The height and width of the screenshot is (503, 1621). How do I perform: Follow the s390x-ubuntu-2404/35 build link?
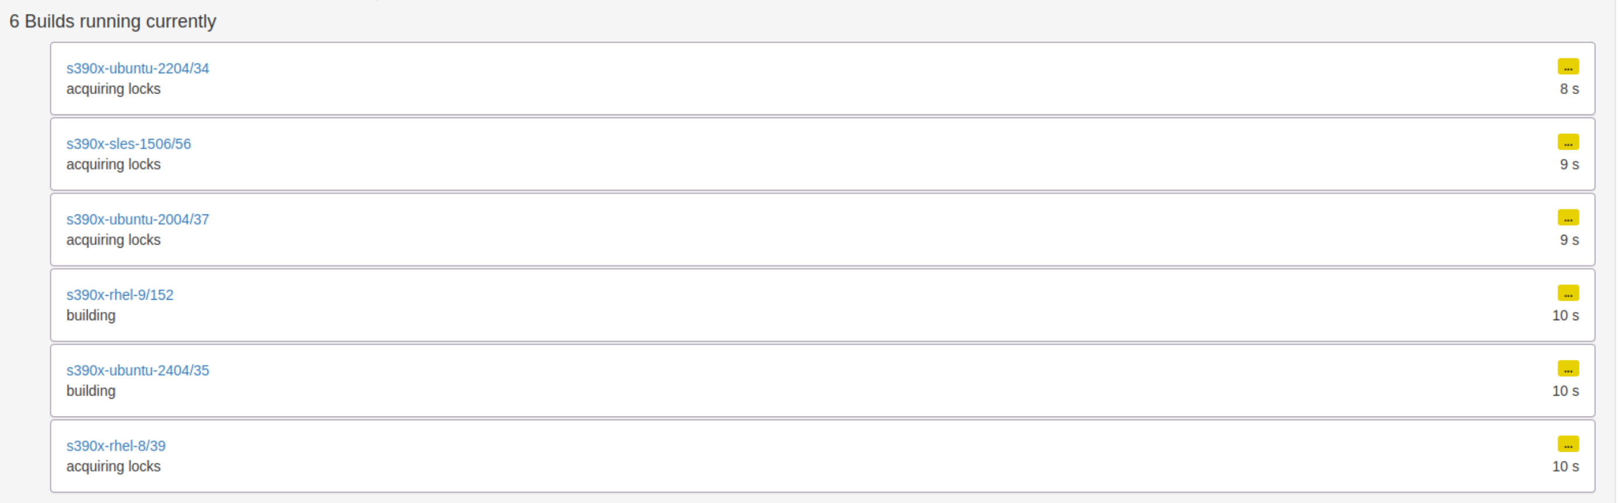point(137,370)
